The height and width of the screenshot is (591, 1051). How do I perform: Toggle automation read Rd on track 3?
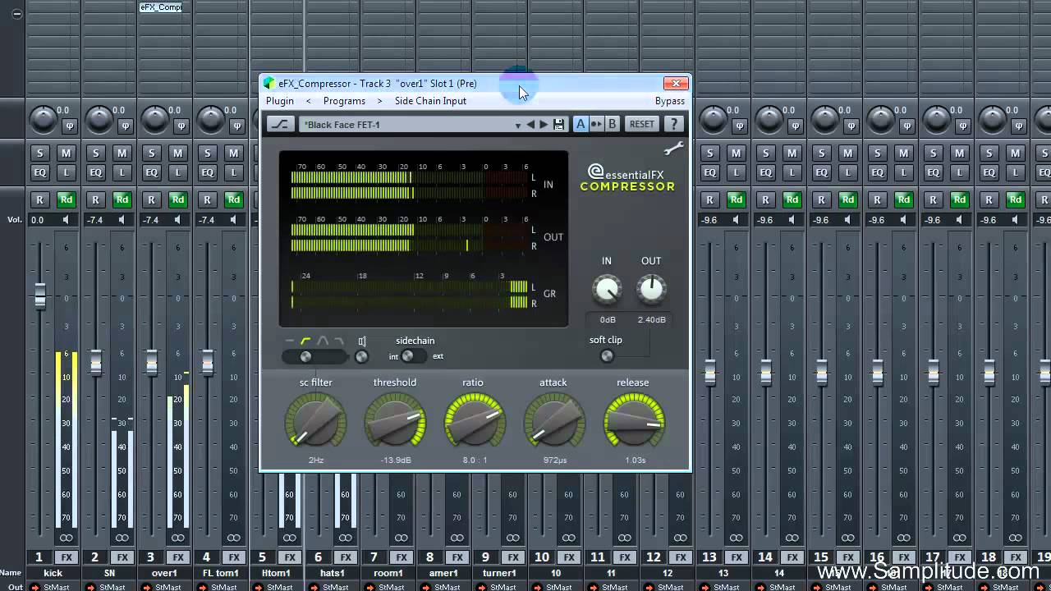click(x=178, y=199)
